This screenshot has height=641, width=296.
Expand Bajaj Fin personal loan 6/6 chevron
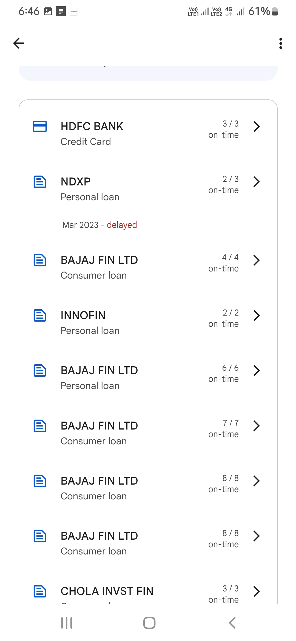point(256,371)
